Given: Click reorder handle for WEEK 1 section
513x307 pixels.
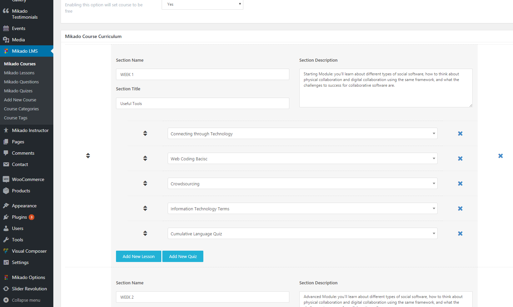Looking at the screenshot, I should tap(88, 156).
